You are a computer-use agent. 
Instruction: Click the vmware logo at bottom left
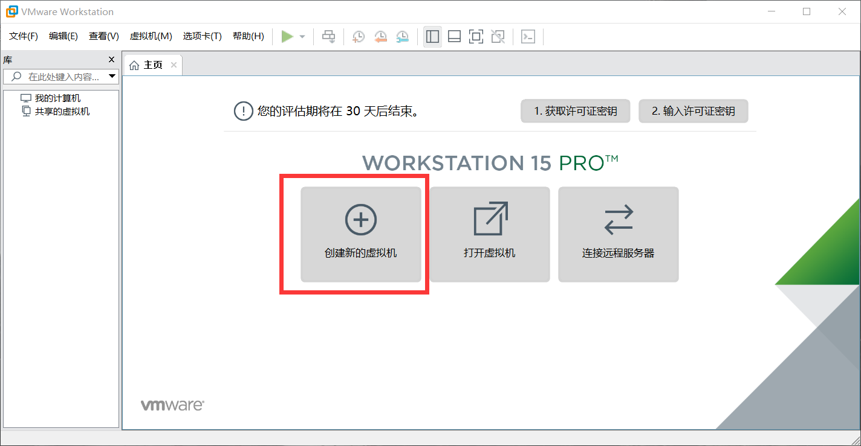click(x=172, y=405)
